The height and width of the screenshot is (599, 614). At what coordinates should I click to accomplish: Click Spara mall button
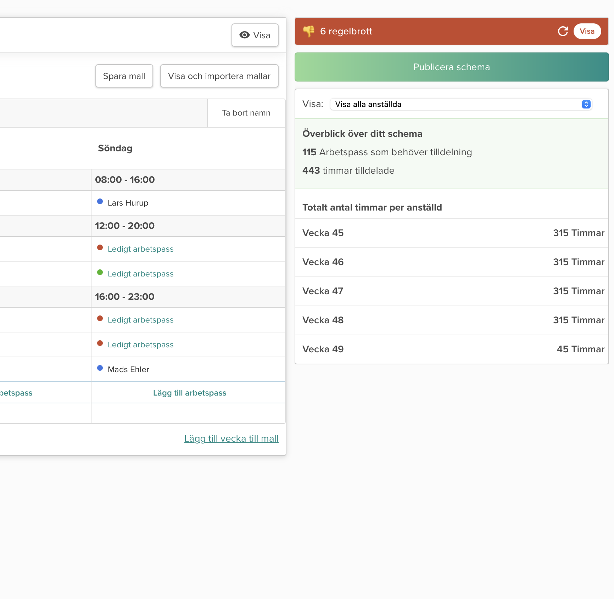point(124,76)
